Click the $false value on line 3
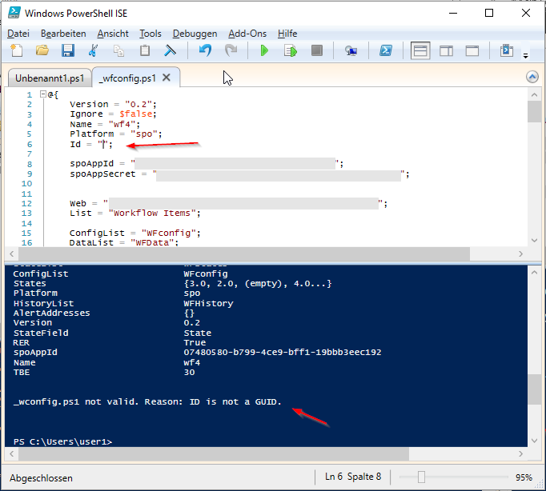 [x=136, y=114]
